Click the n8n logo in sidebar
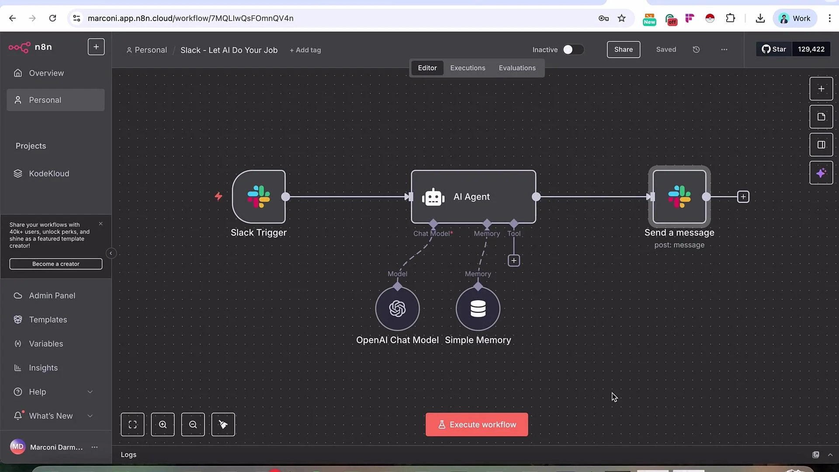Viewport: 839px width, 472px height. click(30, 47)
